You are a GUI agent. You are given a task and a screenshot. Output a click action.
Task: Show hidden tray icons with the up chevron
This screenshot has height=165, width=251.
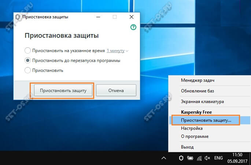tap(164, 158)
